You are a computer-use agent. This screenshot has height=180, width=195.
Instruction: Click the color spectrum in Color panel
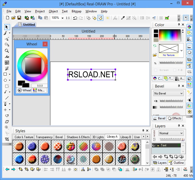[170, 35]
